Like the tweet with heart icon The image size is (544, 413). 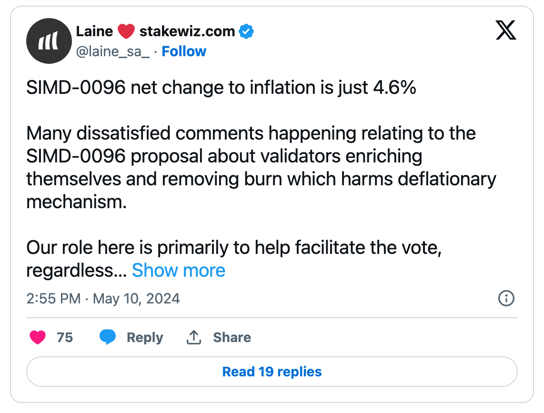point(38,337)
